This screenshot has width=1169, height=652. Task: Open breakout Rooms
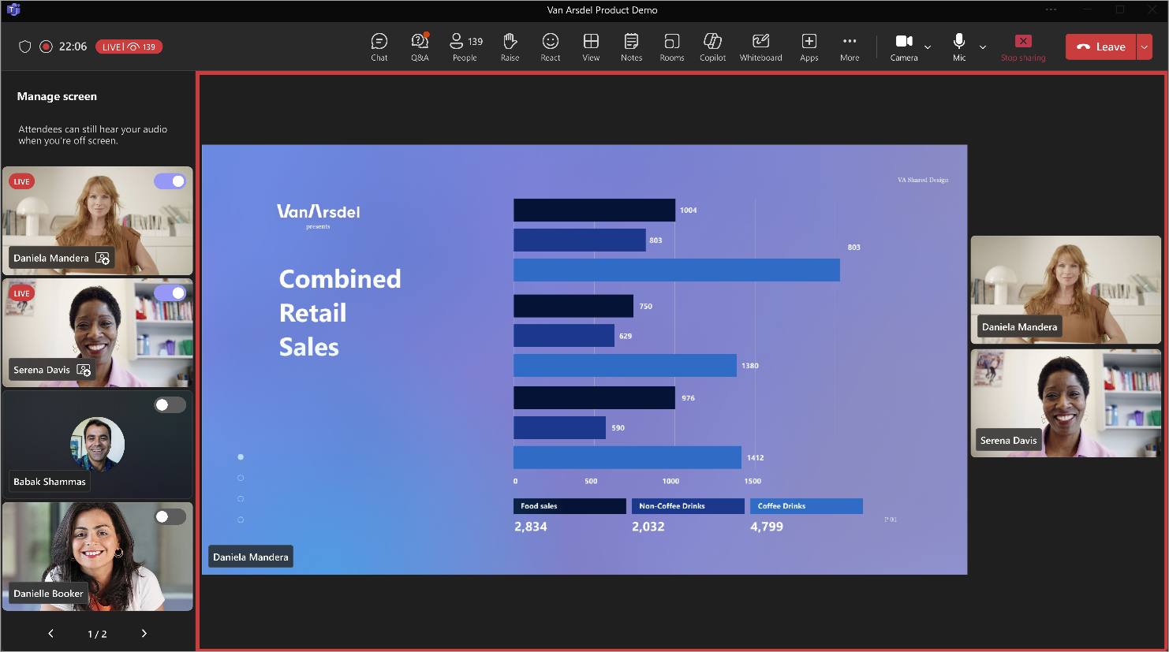point(672,47)
